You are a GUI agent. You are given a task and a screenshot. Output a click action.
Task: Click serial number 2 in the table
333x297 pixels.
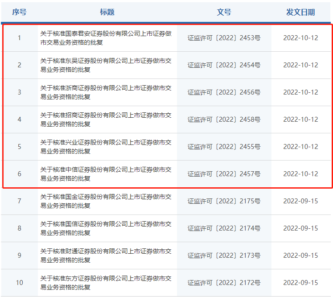pyautogui.click(x=19, y=65)
